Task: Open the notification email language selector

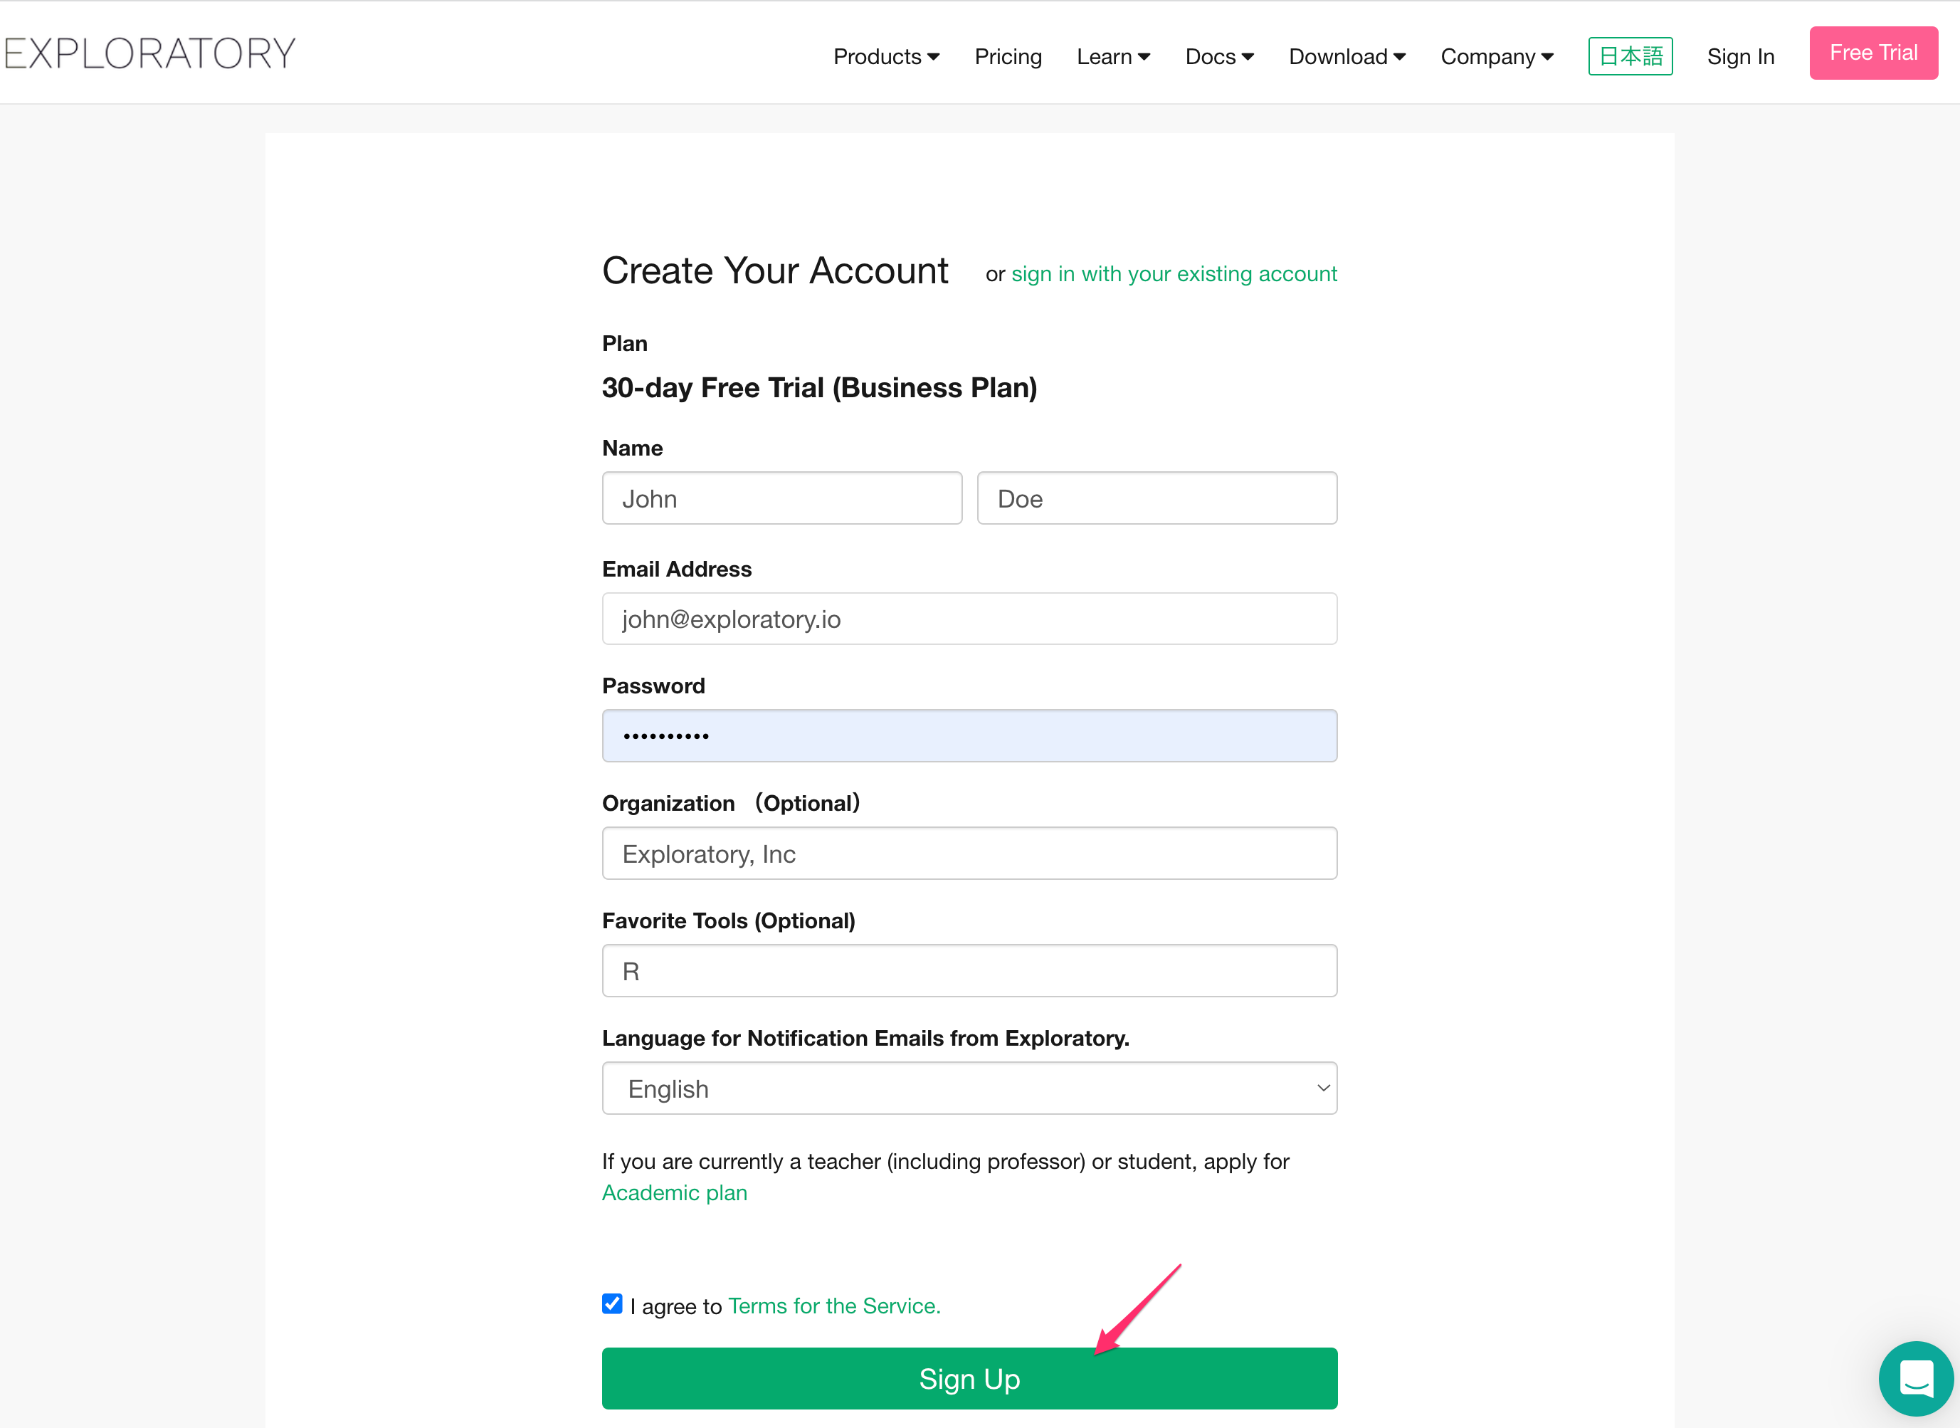Action: [969, 1088]
